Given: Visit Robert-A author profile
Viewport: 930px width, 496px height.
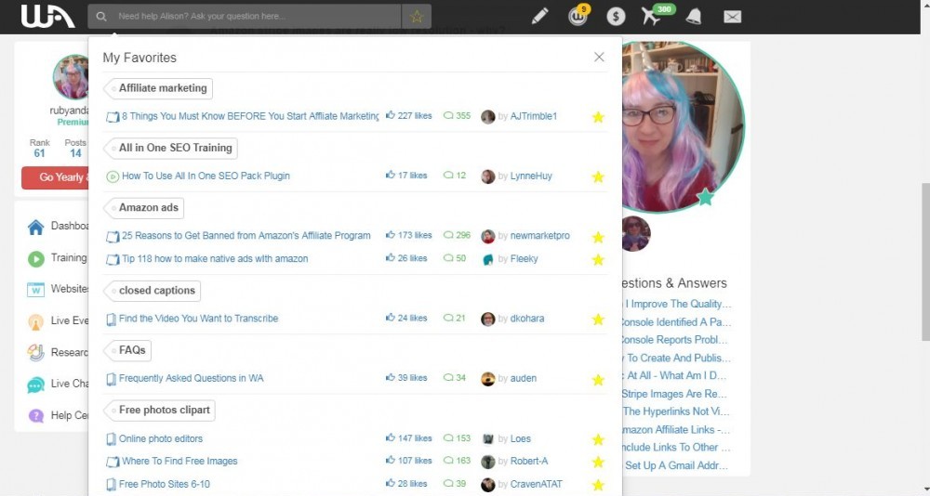Looking at the screenshot, I should coord(528,461).
